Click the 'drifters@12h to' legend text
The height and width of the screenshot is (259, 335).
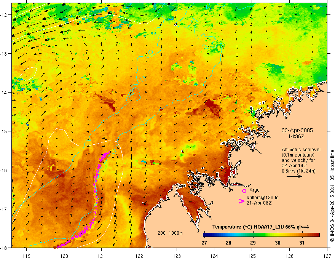(263, 198)
